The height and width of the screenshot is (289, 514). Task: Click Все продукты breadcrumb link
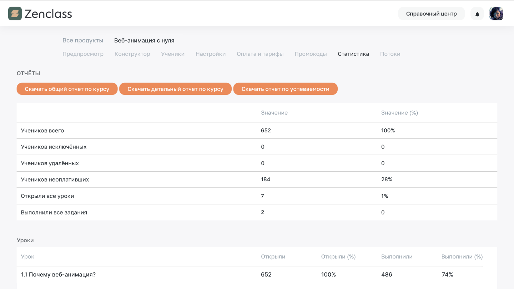pyautogui.click(x=83, y=40)
